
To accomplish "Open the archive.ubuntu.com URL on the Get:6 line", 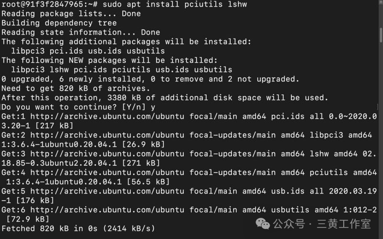I will pos(107,210).
